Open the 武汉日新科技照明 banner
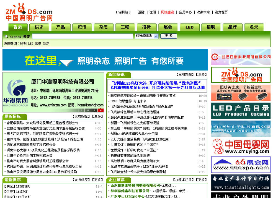Image resolution: width=273 pixels, height=198 pixels. [x=241, y=57]
